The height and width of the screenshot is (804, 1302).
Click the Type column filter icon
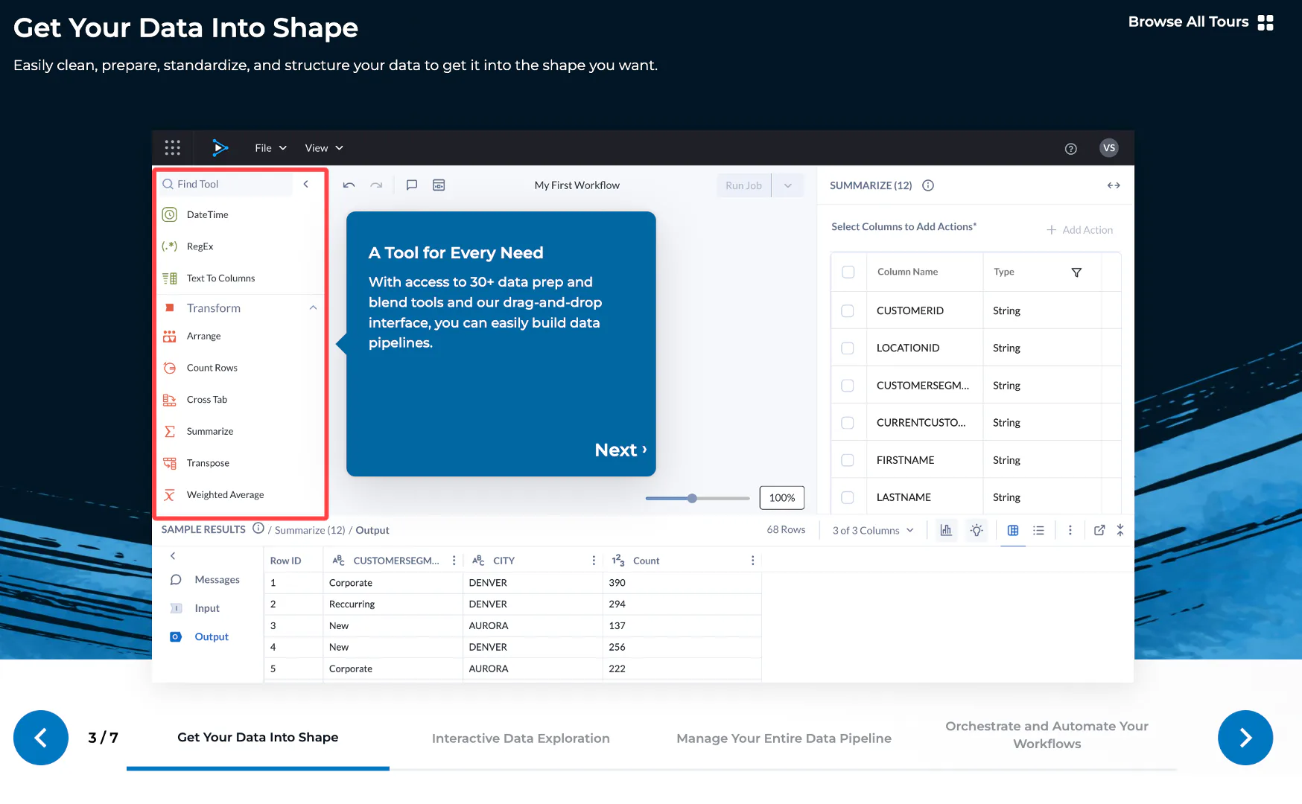tap(1076, 272)
